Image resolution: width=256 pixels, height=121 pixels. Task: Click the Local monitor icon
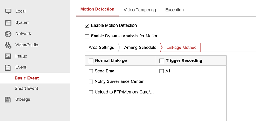click(8, 12)
